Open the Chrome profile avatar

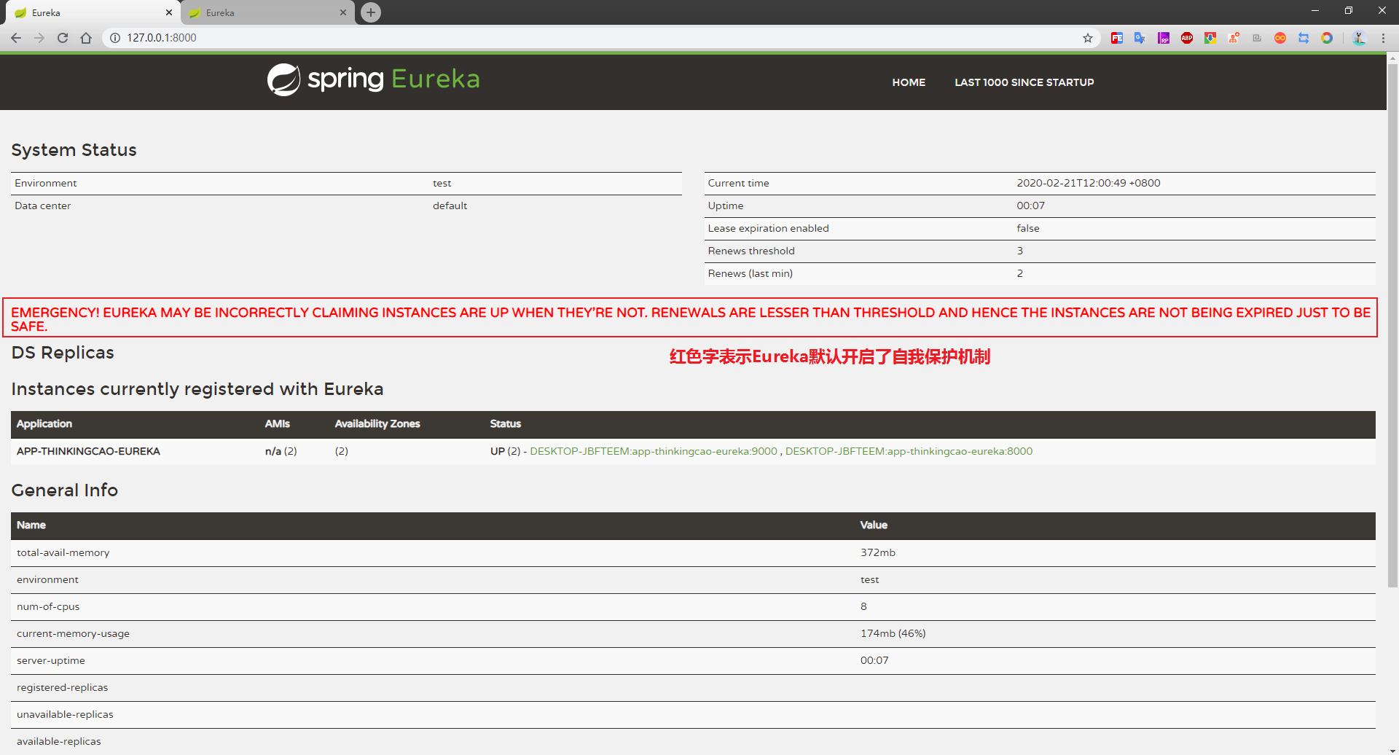pyautogui.click(x=1359, y=38)
